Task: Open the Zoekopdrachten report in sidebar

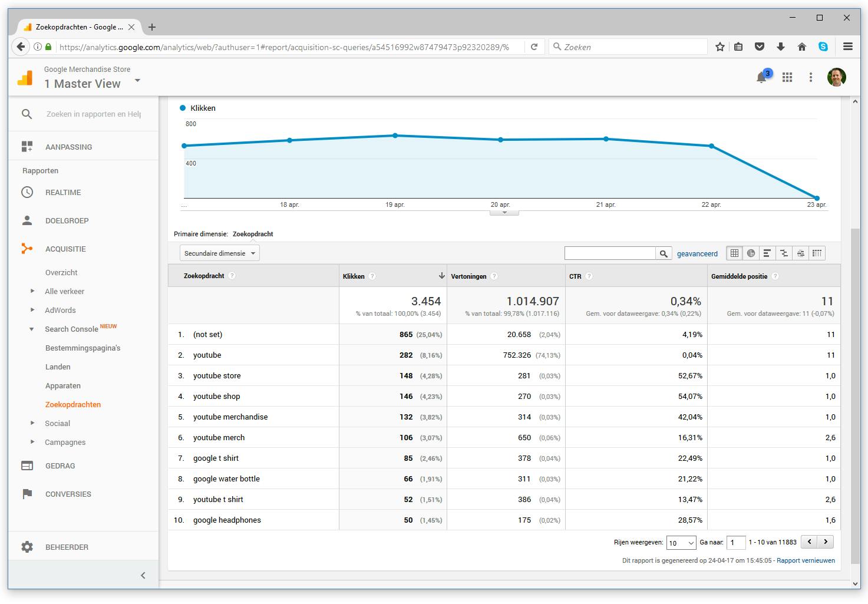Action: click(x=73, y=404)
